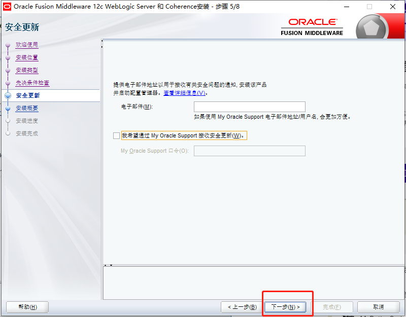Click the 先决条件检查 step bullet icon
406x317 pixels.
tap(8, 83)
